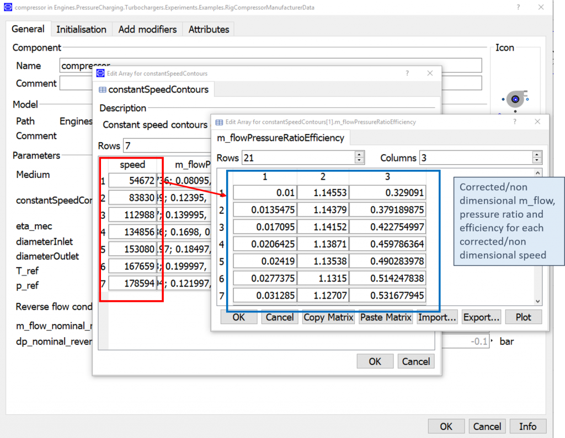This screenshot has height=438, width=565.
Task: Select matrix cell 1.1315
Action: pyautogui.click(x=323, y=278)
